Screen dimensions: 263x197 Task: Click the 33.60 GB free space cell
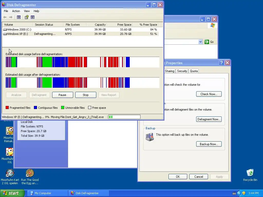click(x=126, y=29)
